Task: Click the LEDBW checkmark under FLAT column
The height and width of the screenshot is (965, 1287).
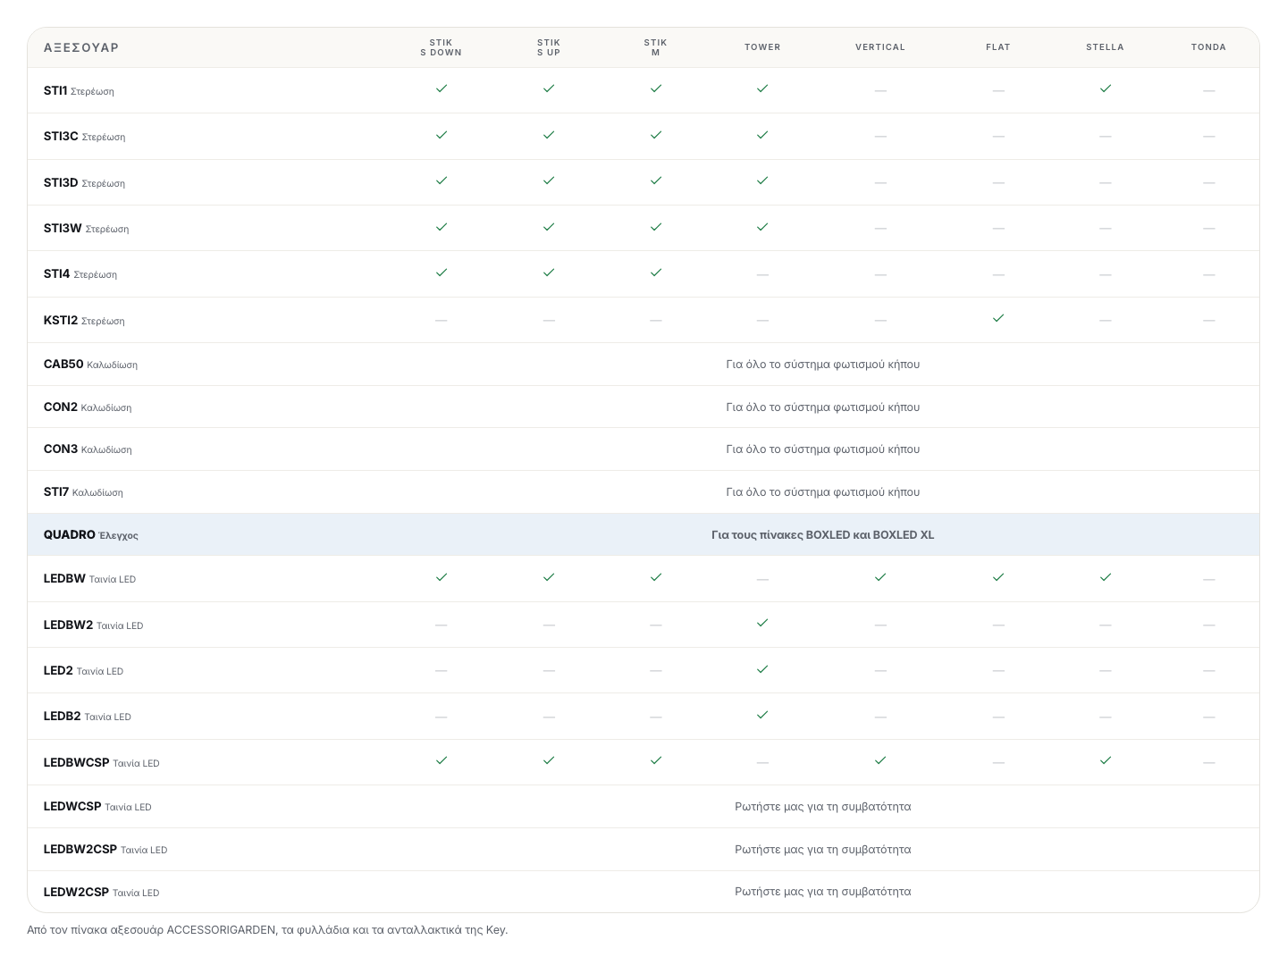Action: pos(998,577)
